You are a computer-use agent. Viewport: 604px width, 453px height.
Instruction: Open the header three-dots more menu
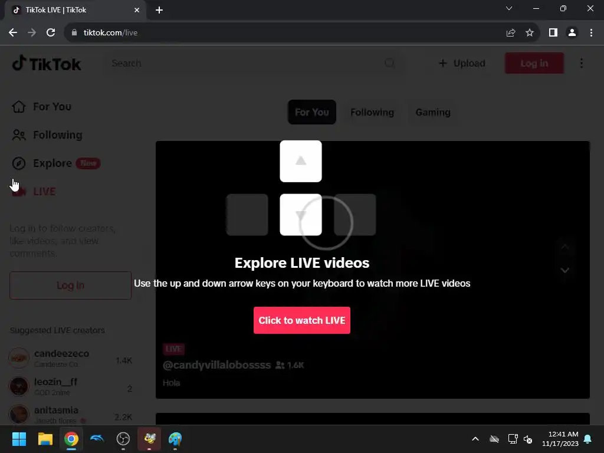pyautogui.click(x=581, y=63)
